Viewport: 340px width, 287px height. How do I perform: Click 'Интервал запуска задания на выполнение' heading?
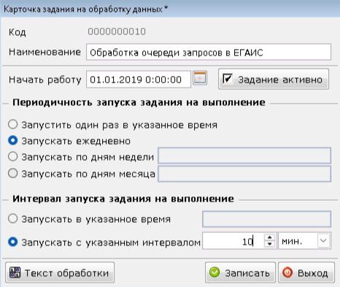[x=123, y=199]
